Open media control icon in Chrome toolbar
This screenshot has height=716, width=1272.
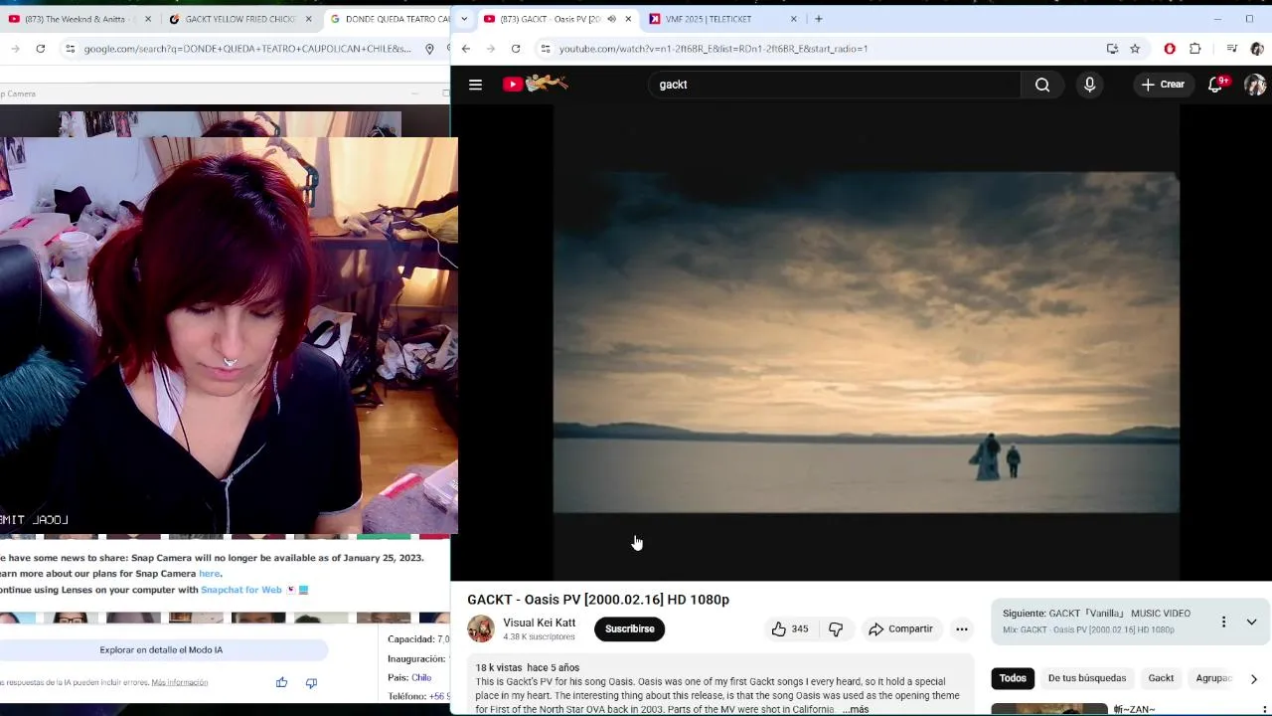(x=1231, y=48)
